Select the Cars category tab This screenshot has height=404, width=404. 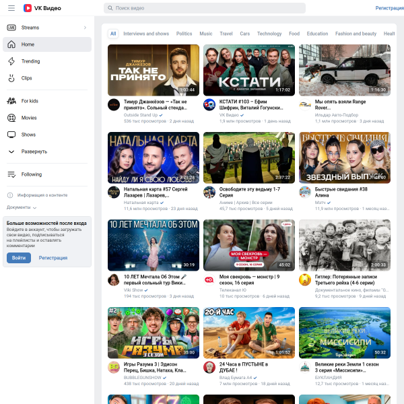(x=245, y=34)
